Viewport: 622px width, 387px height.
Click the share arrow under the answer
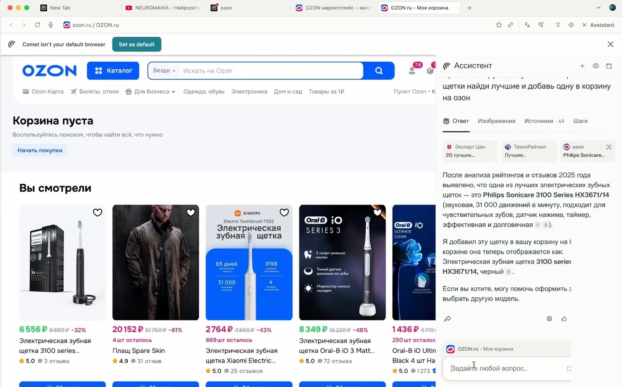tap(447, 319)
